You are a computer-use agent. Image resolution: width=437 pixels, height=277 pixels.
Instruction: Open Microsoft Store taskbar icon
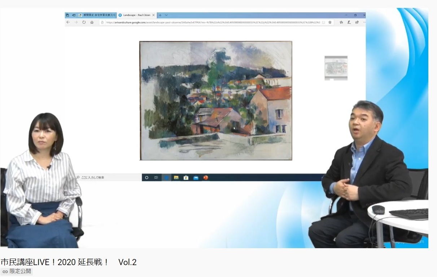pos(186,178)
